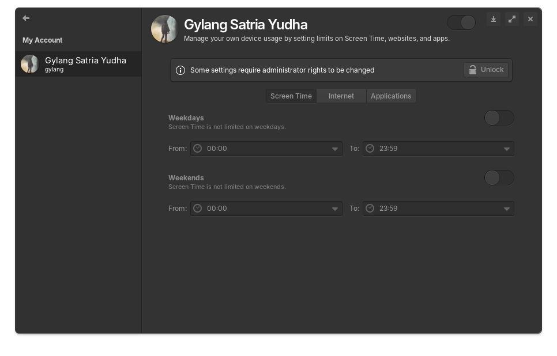557x356 pixels.
Task: Enable the Weekends screen time limit switch
Action: pyautogui.click(x=499, y=178)
